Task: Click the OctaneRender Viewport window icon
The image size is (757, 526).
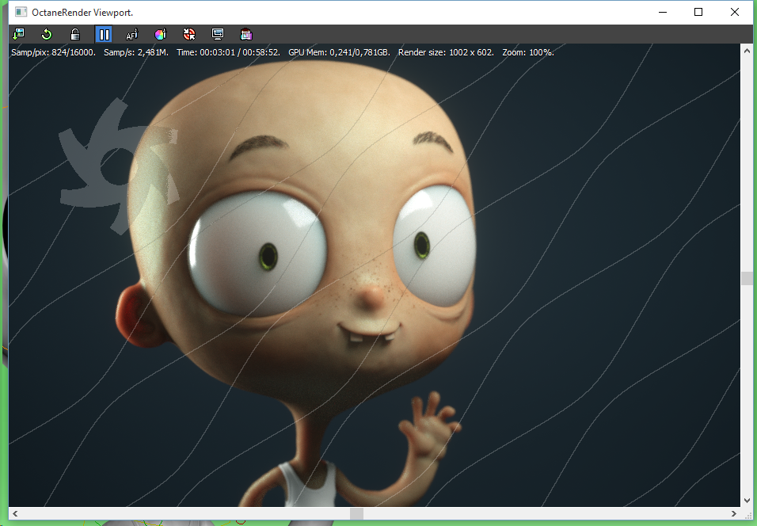Action: 21,12
